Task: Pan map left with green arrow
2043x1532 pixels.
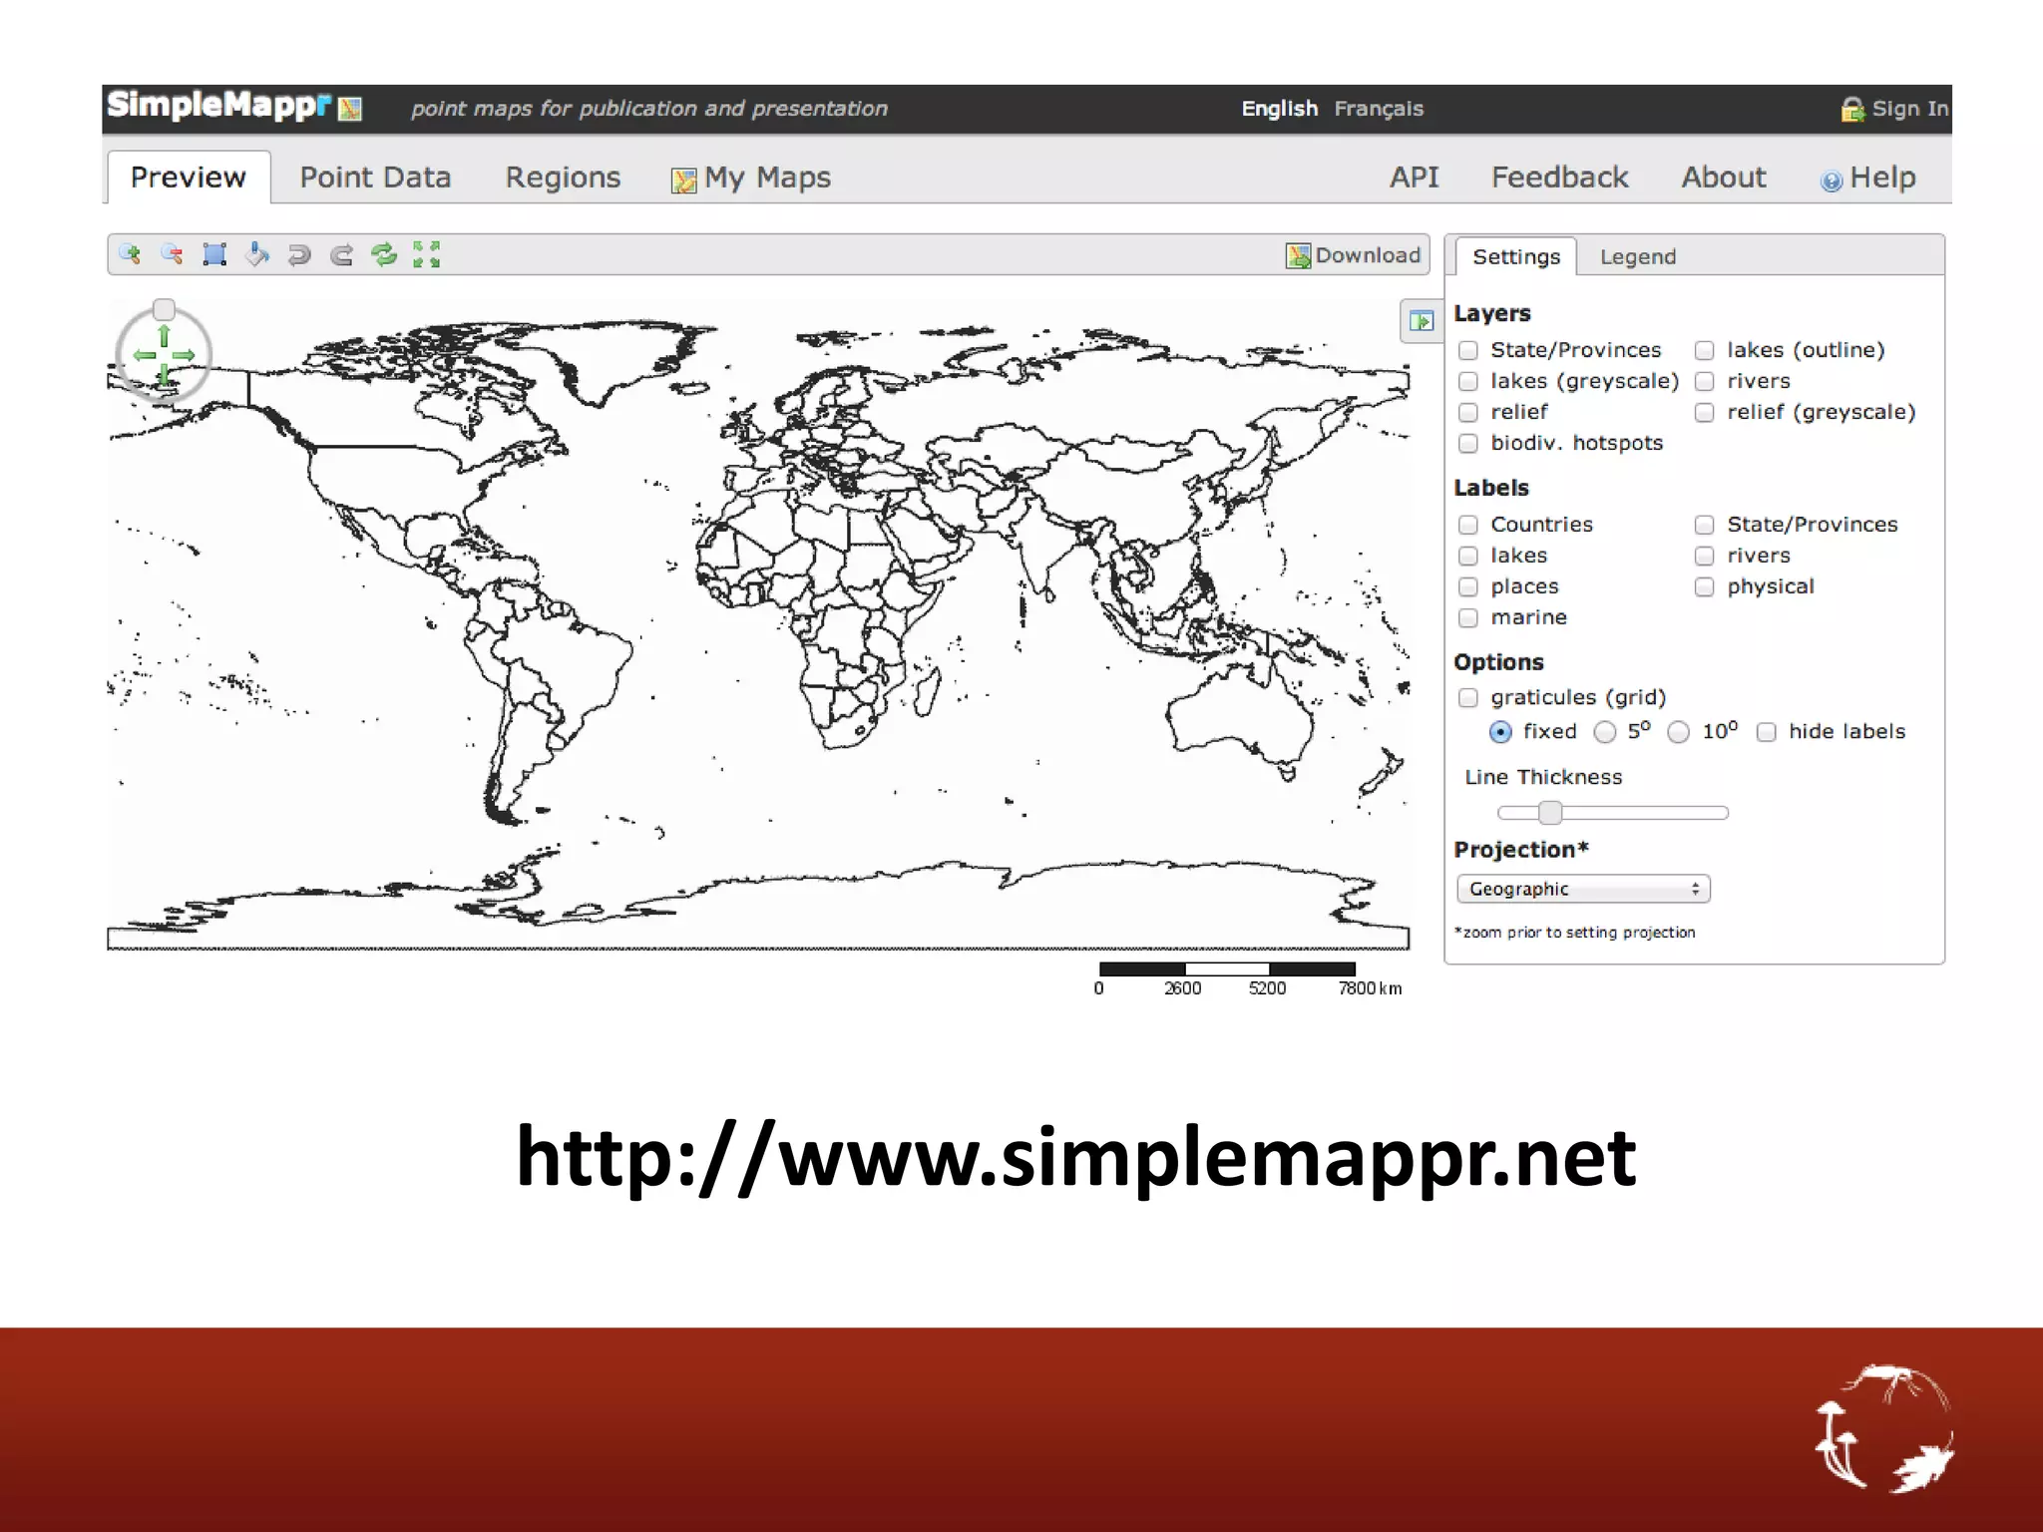Action: [145, 355]
